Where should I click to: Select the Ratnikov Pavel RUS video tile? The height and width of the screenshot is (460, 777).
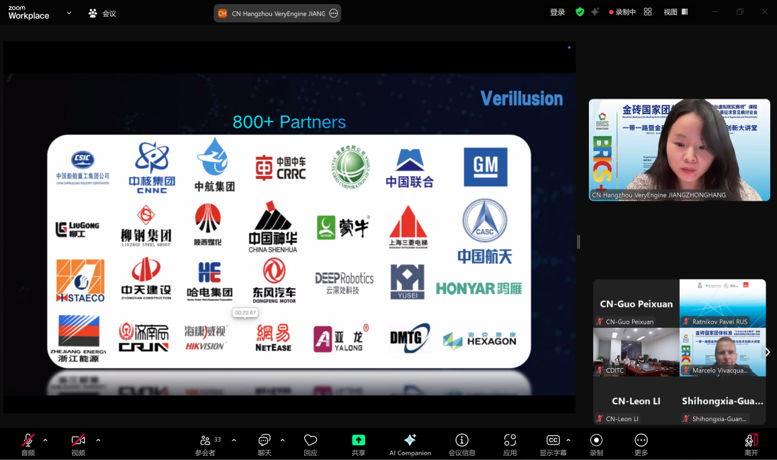coord(723,304)
